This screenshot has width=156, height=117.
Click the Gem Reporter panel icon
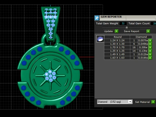pos(97,18)
